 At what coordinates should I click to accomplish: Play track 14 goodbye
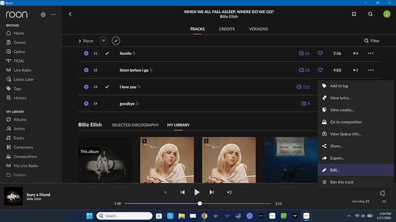pos(86,104)
